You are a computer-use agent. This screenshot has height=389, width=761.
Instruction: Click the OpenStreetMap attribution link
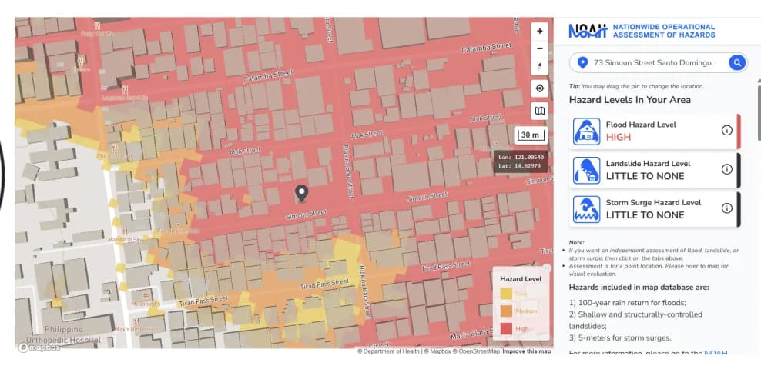[476, 351]
